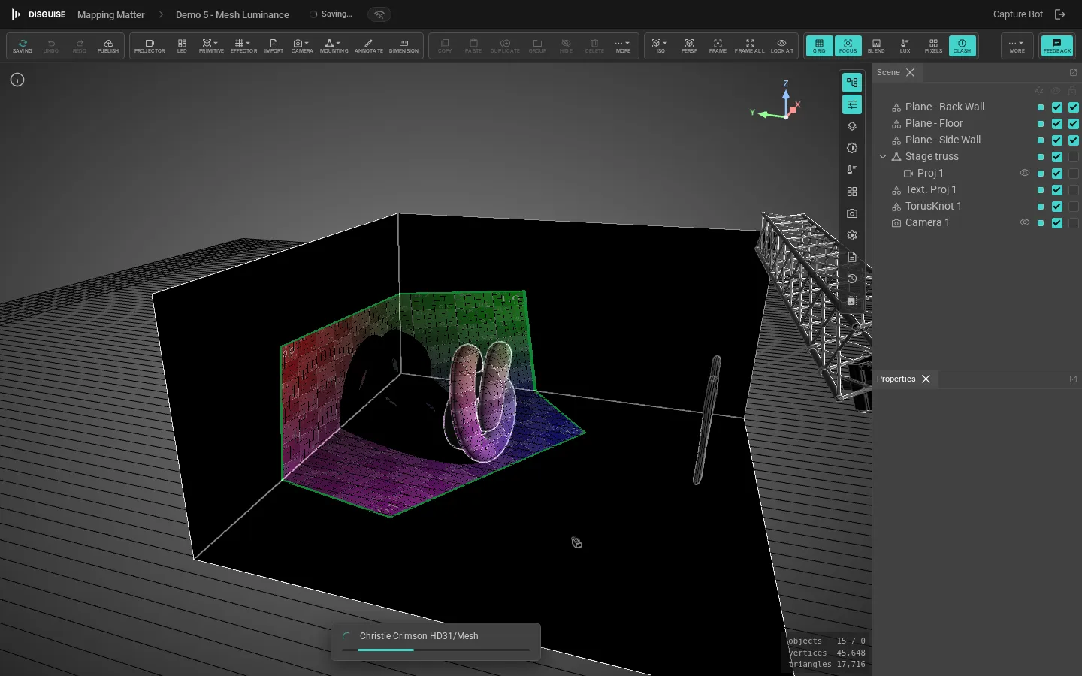
Task: Open the settings gear sidebar panel
Action: 852,235
